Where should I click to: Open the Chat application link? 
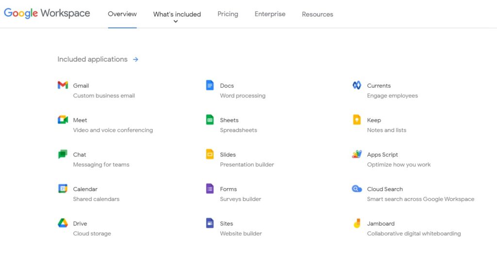tap(79, 155)
